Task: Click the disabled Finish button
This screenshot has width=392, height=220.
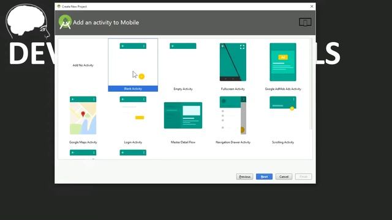Action: pos(304,177)
